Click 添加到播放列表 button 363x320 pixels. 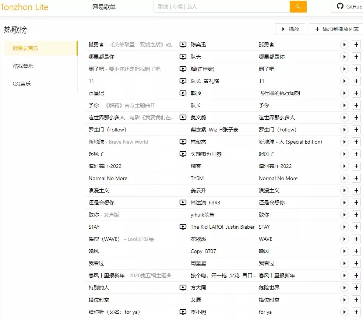(336, 29)
